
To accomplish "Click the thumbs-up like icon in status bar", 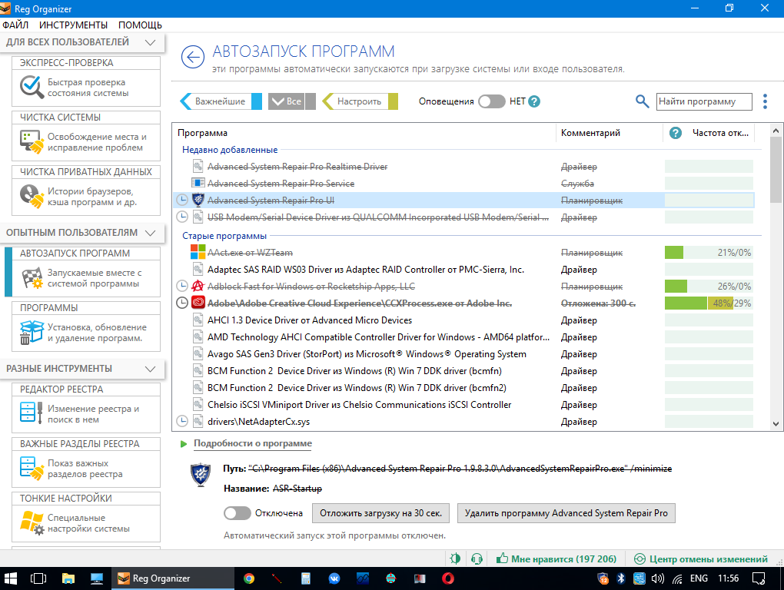I will tap(502, 559).
